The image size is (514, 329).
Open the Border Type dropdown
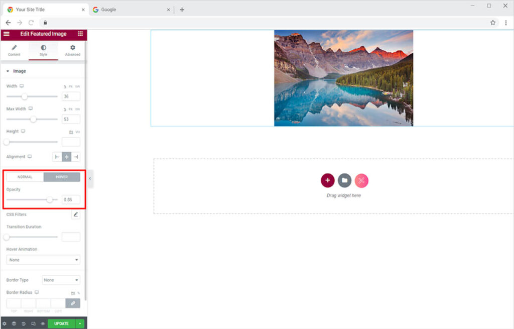click(x=61, y=280)
